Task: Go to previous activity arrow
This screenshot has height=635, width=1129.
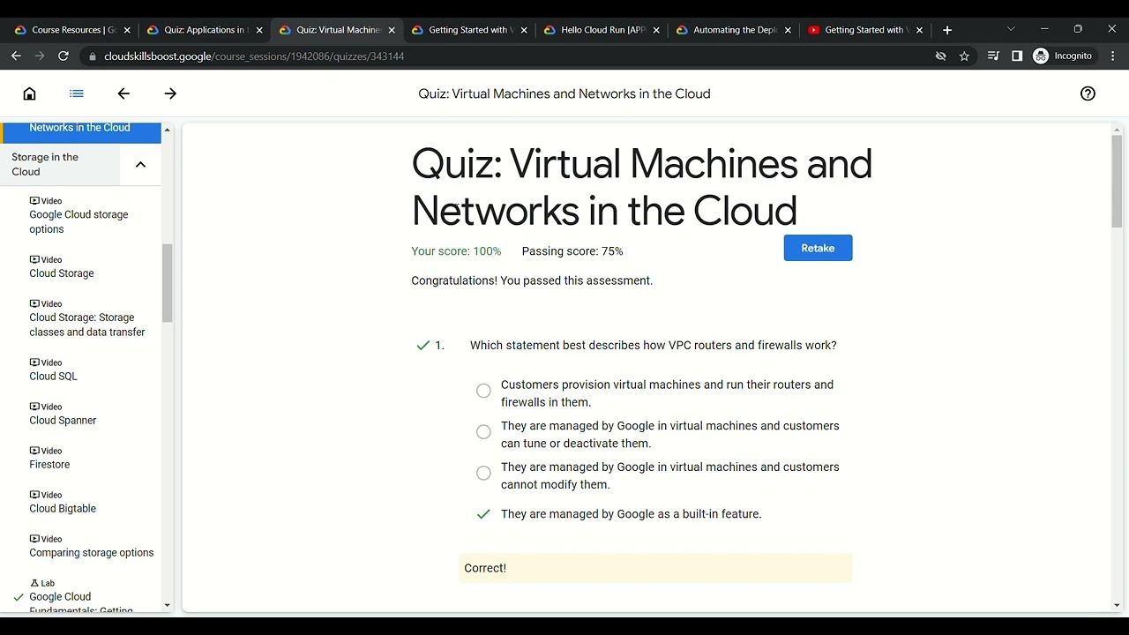Action: [123, 93]
